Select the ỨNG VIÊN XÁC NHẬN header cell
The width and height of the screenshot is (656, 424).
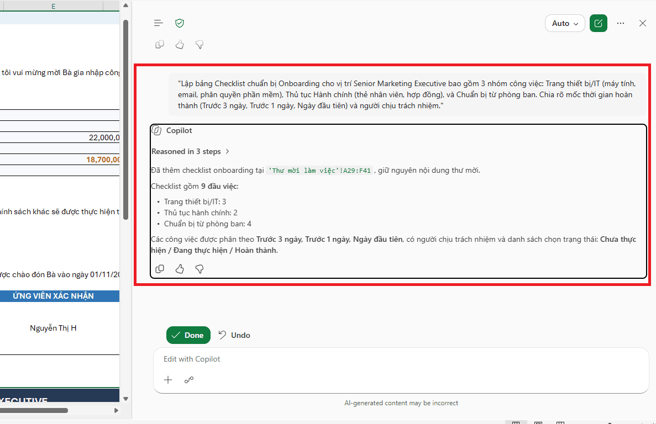(x=59, y=296)
